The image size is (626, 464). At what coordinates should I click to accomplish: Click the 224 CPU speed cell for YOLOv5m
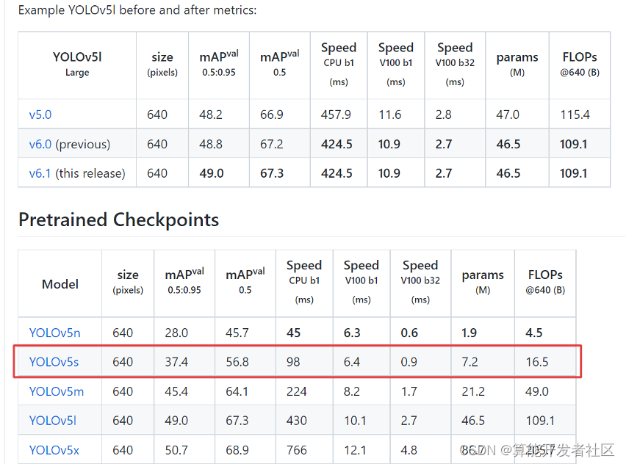(297, 391)
